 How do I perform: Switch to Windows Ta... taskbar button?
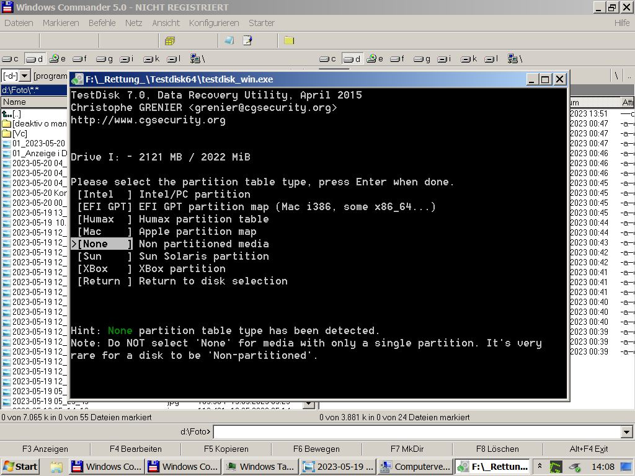point(261,467)
